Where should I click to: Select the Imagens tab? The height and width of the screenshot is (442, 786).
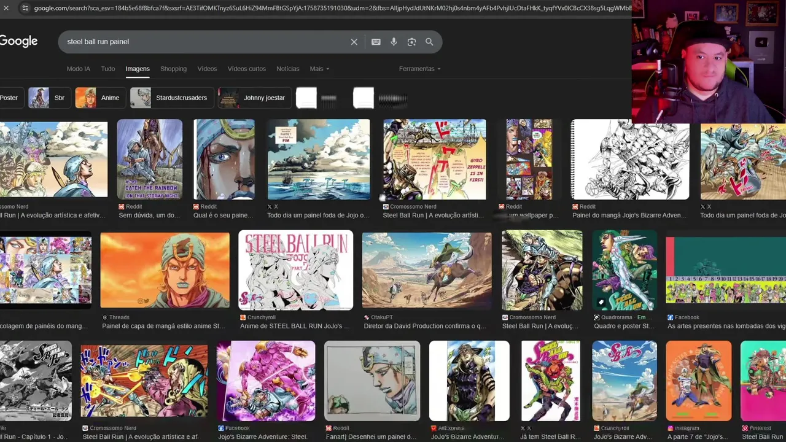pyautogui.click(x=138, y=69)
